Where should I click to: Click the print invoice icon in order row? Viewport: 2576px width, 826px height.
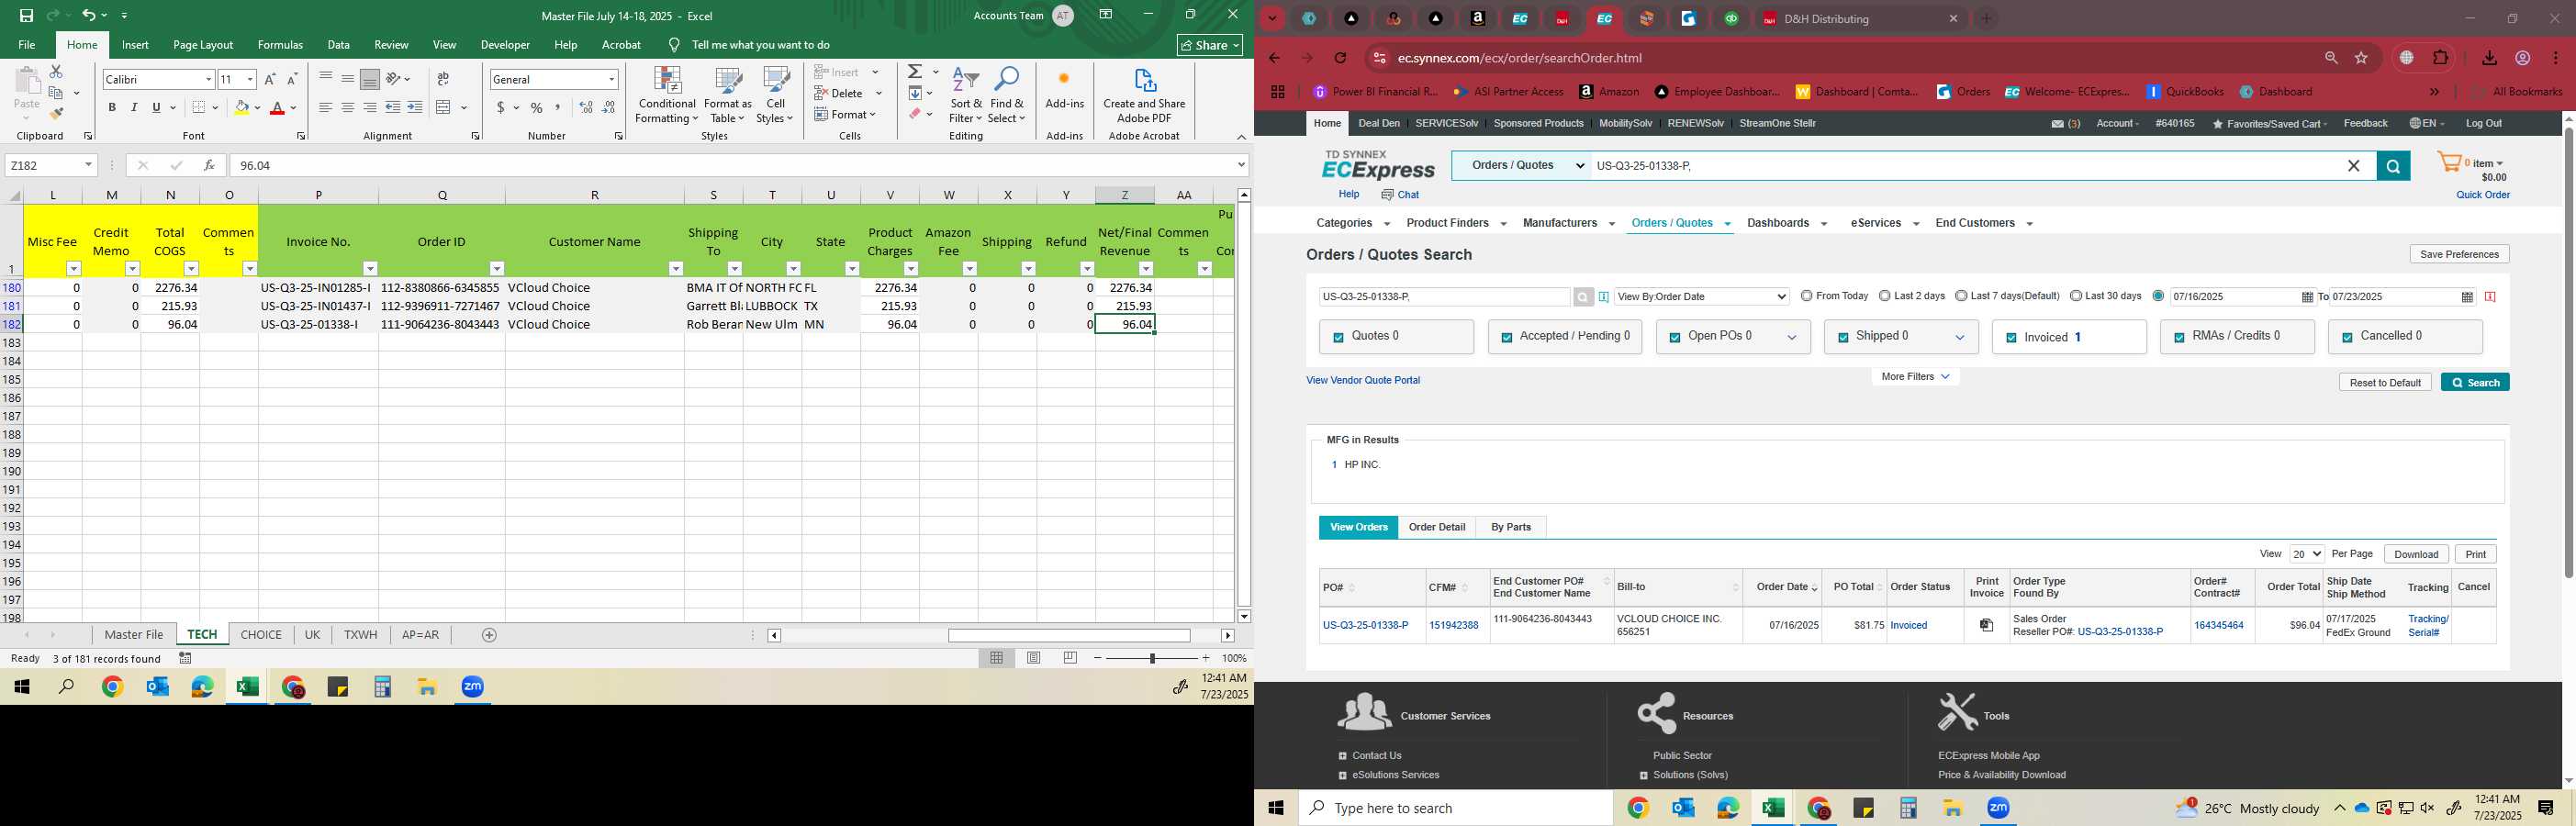(x=1987, y=625)
